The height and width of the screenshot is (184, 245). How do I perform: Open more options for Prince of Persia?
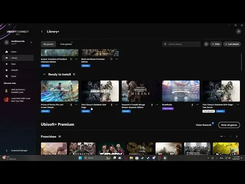click(76, 105)
